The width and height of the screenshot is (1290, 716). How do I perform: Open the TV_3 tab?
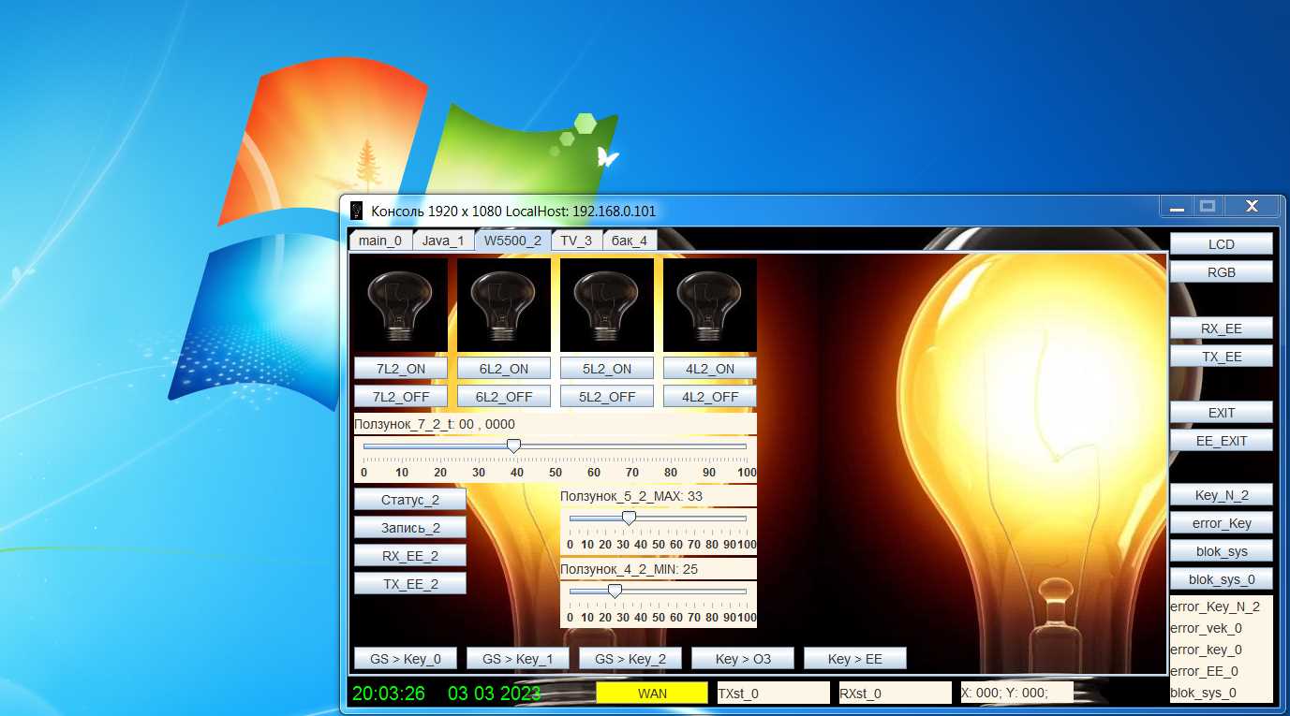[x=575, y=241]
